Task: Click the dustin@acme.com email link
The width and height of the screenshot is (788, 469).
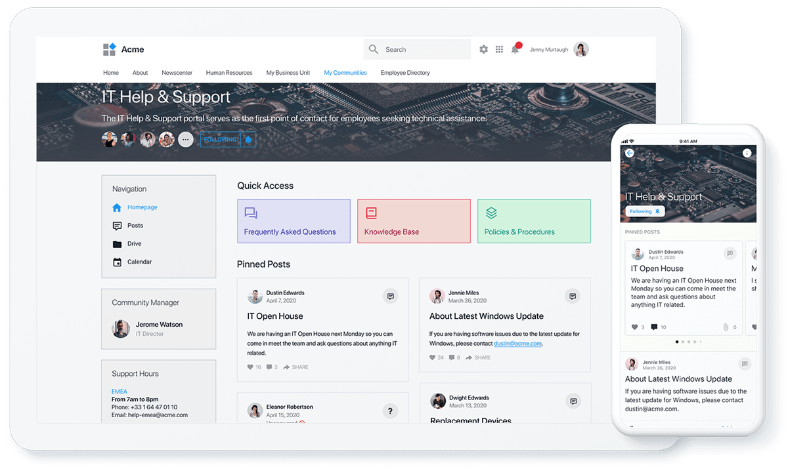Action: point(517,343)
